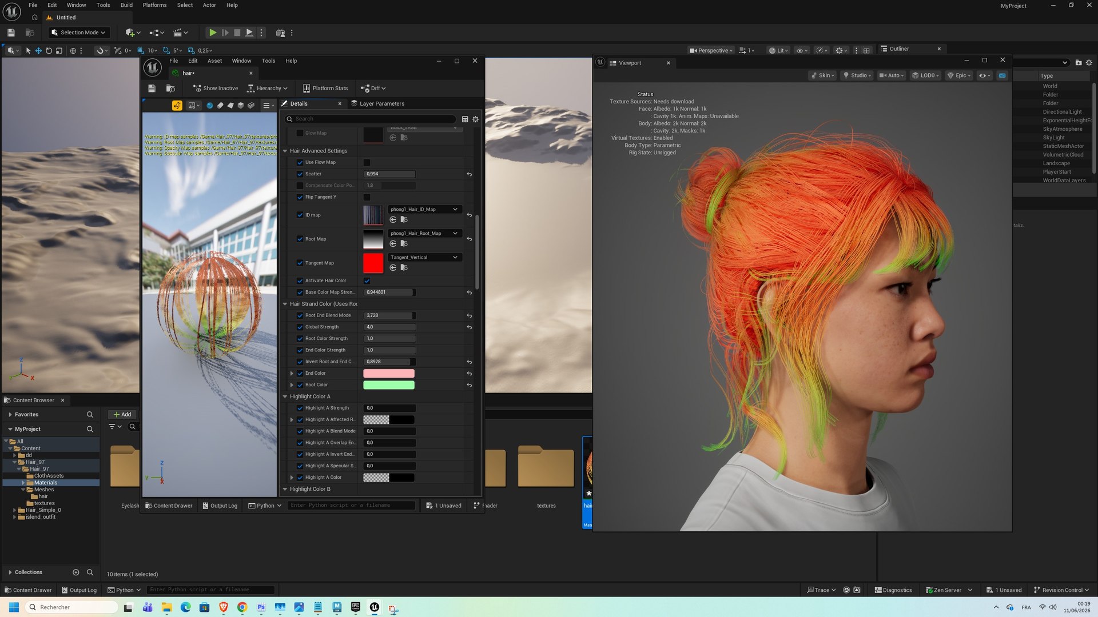Click Add button in Content Browser
This screenshot has height=617, width=1098.
click(122, 414)
